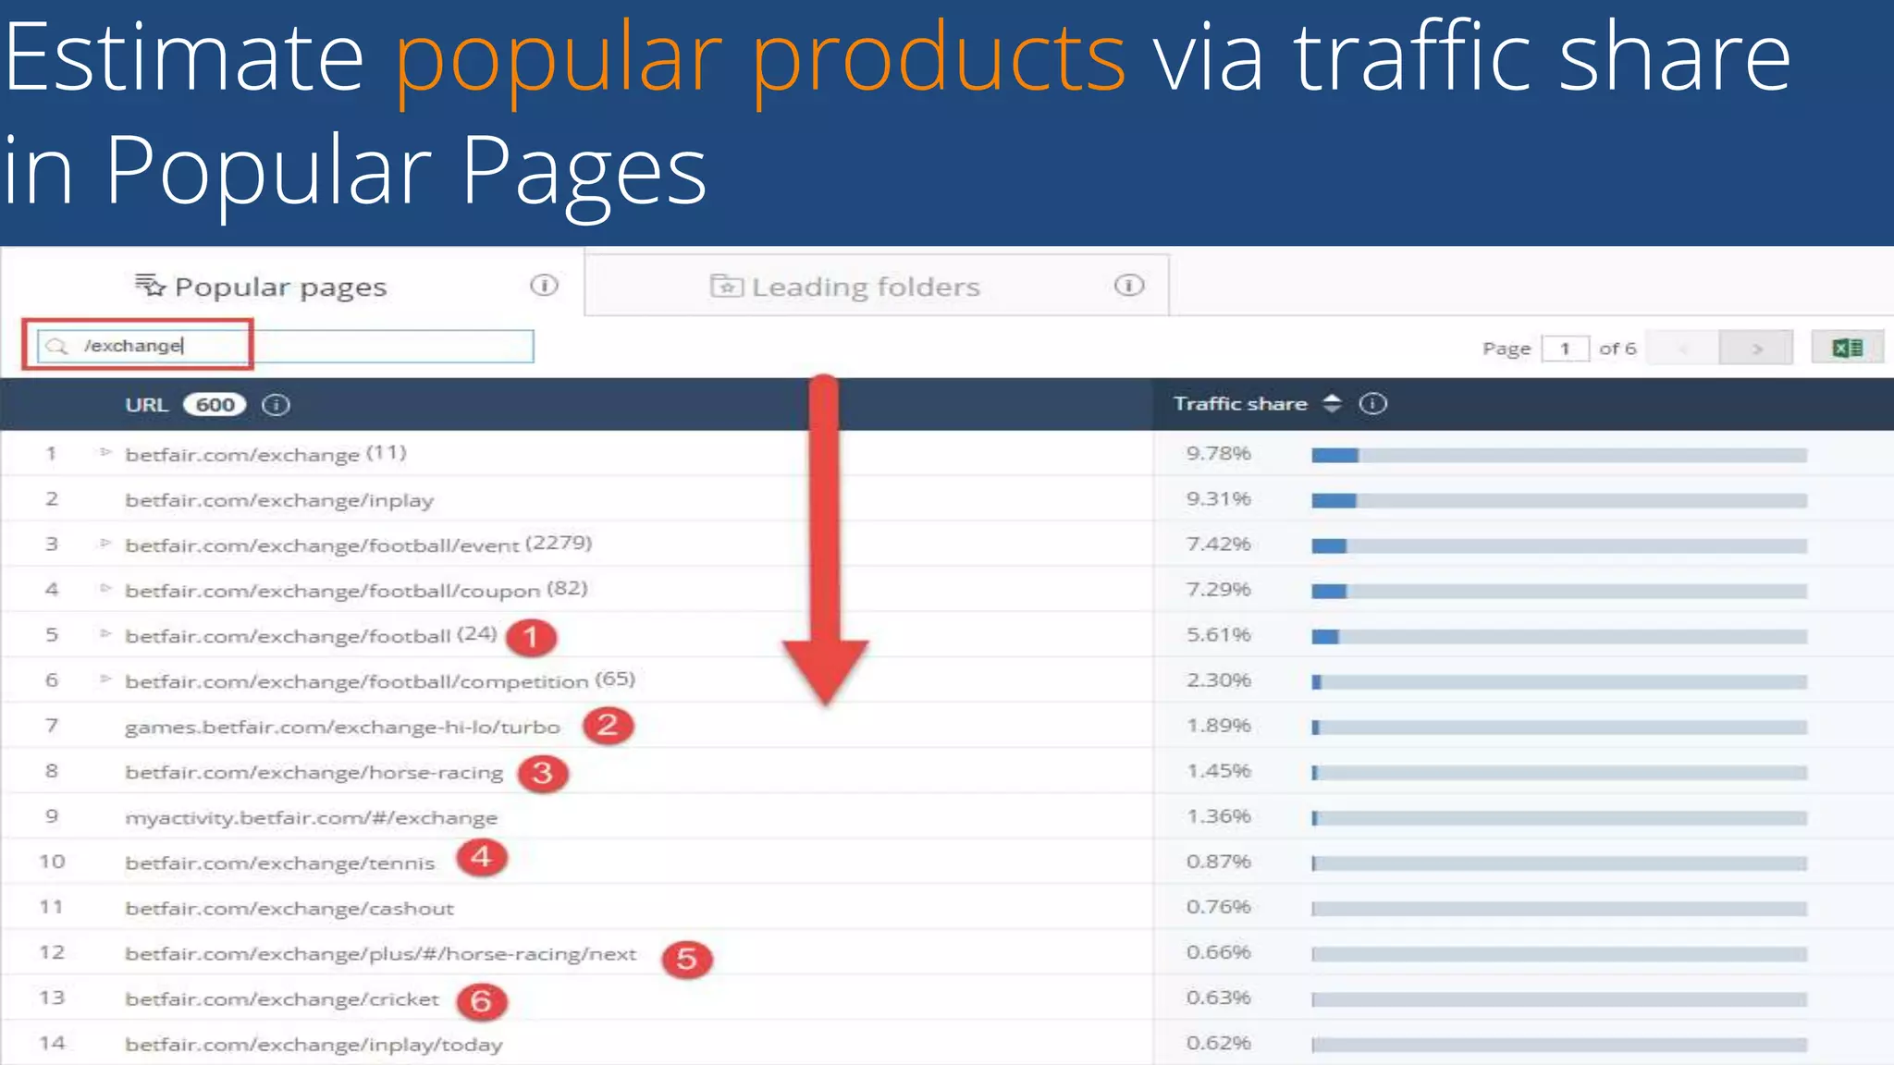The height and width of the screenshot is (1065, 1894).
Task: Click the 0.62% traffic share value
Action: (x=1219, y=1042)
